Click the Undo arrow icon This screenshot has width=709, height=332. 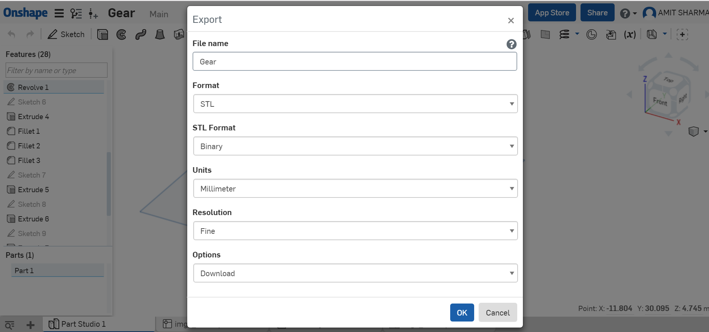click(12, 34)
